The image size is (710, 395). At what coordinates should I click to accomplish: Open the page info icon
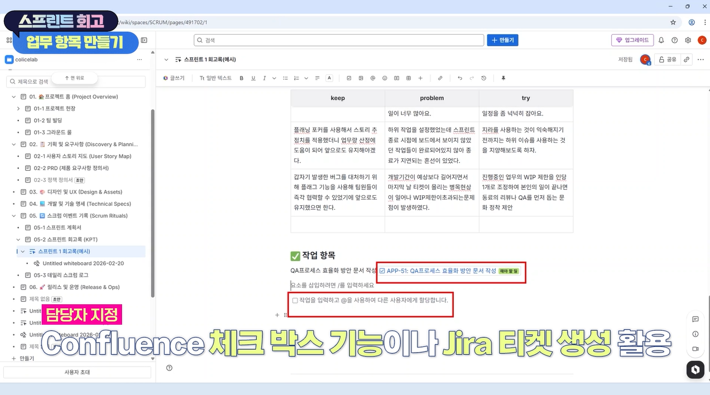(695, 334)
